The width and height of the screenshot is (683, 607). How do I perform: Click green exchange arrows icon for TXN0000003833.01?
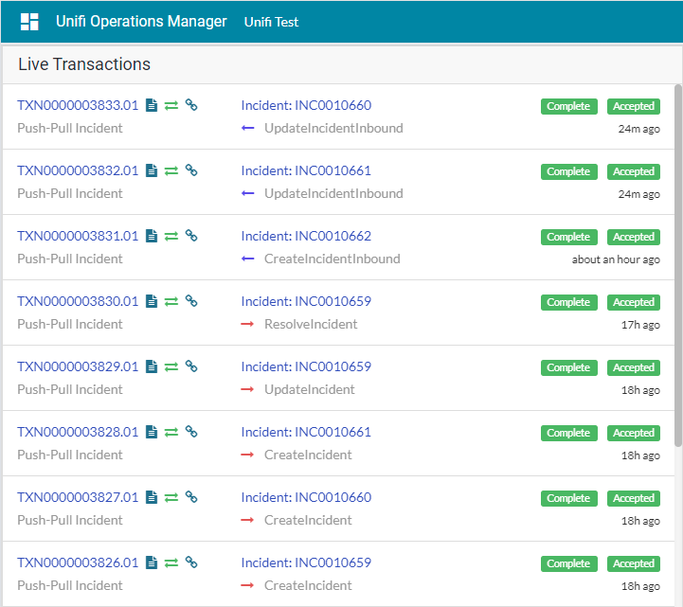171,106
